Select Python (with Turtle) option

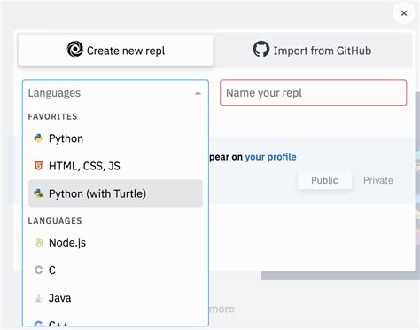pyautogui.click(x=115, y=193)
